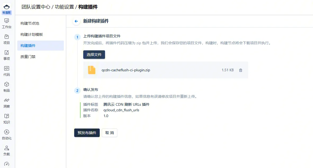313x168 pixels.
Task: Switch to 构建计划模板 settings
Action: pos(32,34)
